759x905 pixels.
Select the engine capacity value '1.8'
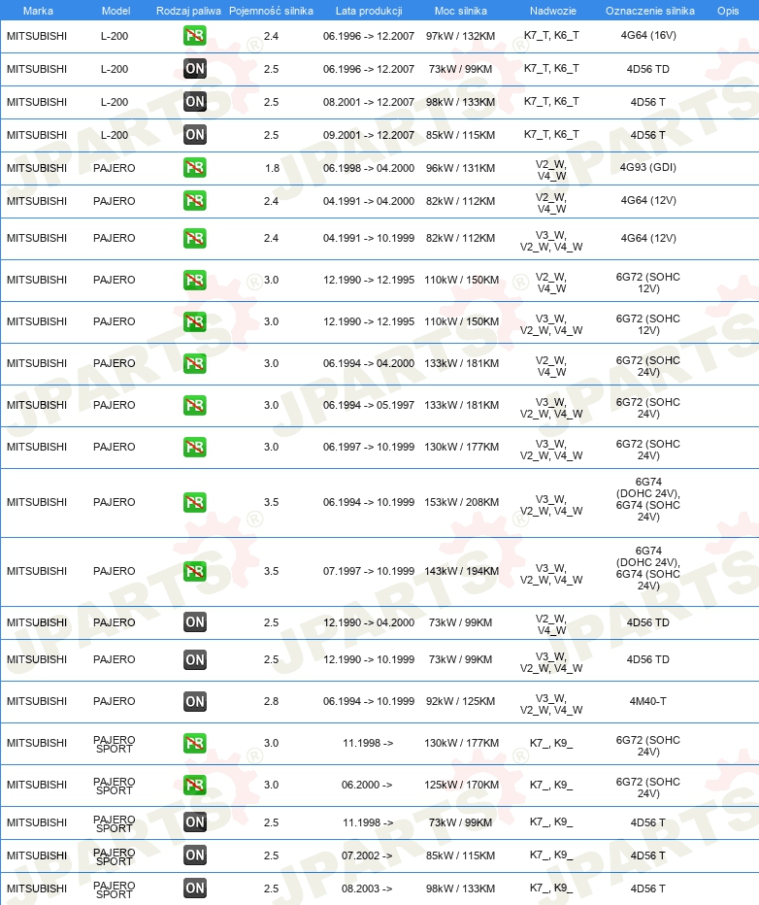pos(272,168)
